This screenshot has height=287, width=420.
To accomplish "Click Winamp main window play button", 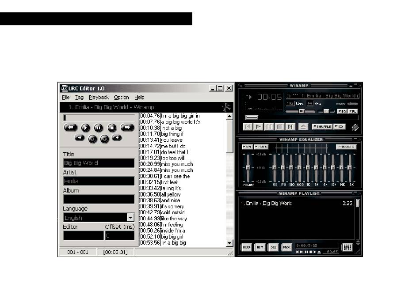I will coord(258,127).
